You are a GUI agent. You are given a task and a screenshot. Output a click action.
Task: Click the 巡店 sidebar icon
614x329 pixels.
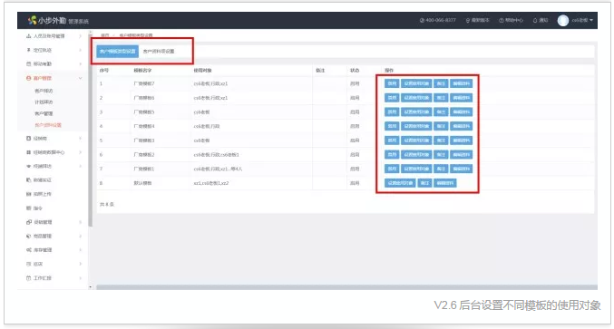(28, 264)
